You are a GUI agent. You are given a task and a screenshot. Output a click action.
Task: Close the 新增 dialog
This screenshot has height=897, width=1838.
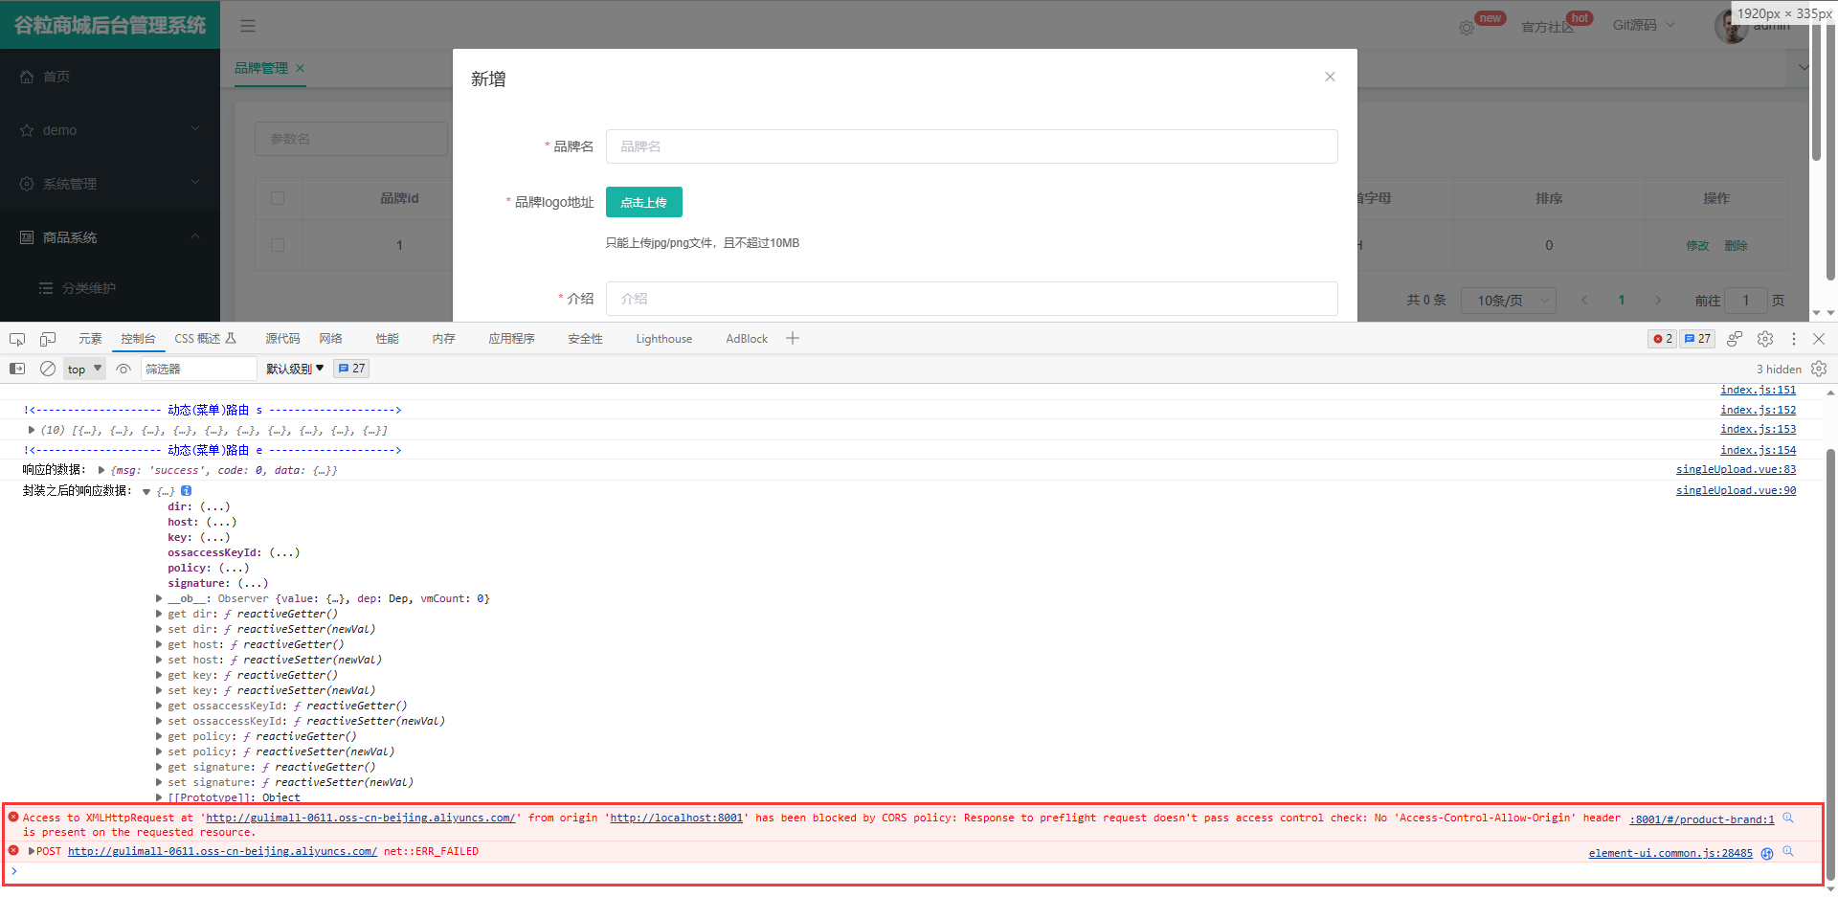coord(1330,77)
